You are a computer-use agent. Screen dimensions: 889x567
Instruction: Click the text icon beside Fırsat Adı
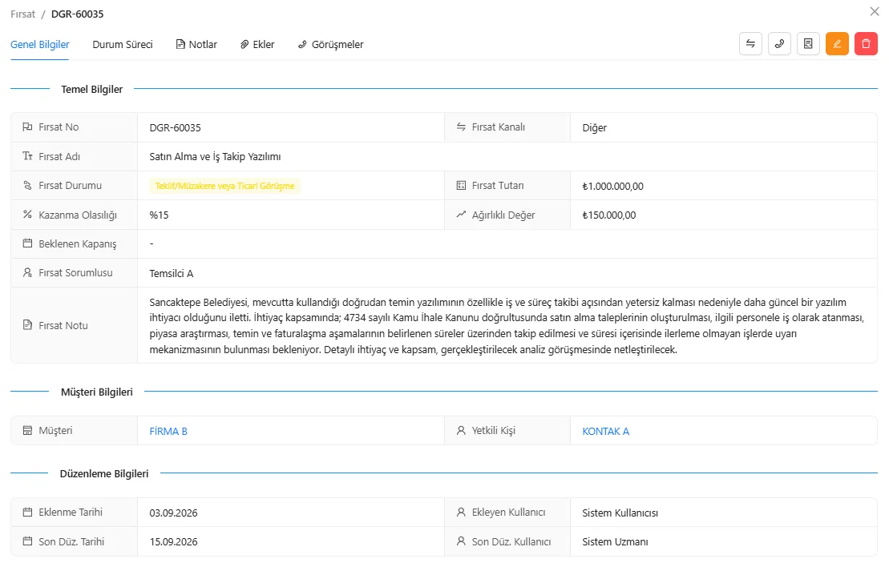pyautogui.click(x=27, y=156)
